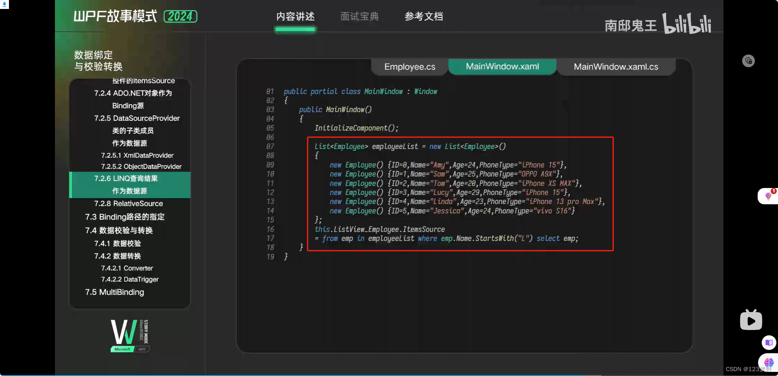Go to 7.2.5.1 XmlDataProvider
778x376 pixels.
137,155
